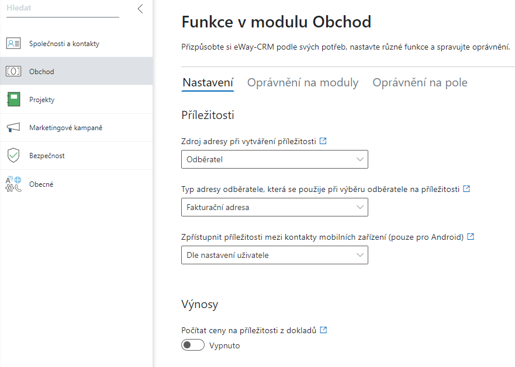Open help link next to Počítat ceny label
The image size is (515, 367).
click(x=323, y=330)
